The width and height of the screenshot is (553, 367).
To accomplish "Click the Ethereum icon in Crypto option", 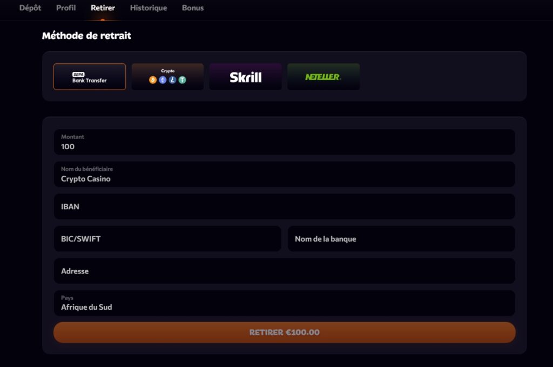I will coord(163,80).
